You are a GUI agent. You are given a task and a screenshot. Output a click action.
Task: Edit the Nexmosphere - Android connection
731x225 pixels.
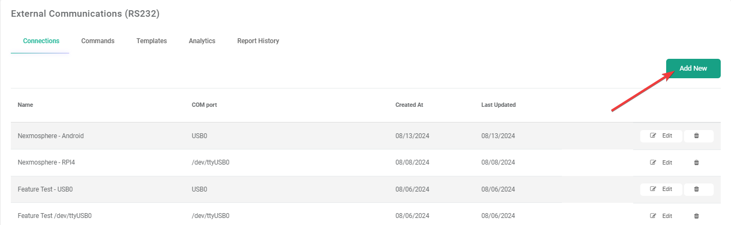coord(661,136)
